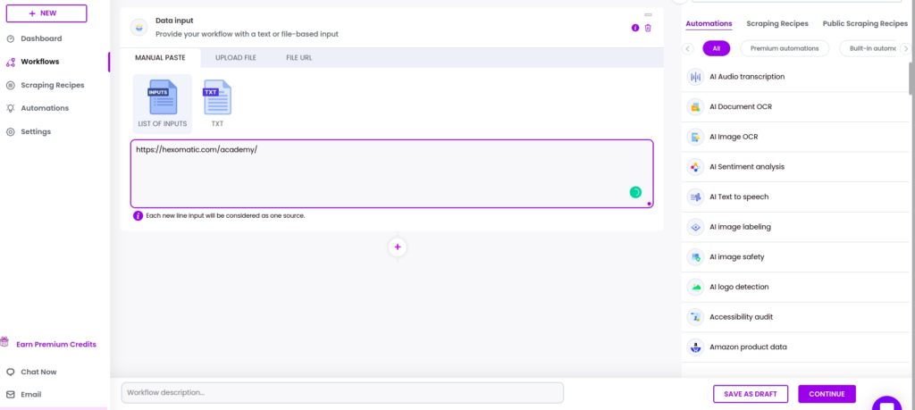Open the chat bubble widget
915x410 pixels.
[886, 404]
